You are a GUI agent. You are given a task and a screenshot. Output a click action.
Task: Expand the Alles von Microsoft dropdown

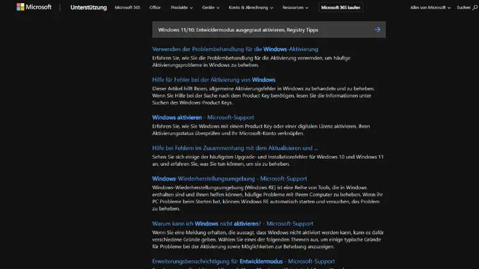pyautogui.click(x=430, y=7)
